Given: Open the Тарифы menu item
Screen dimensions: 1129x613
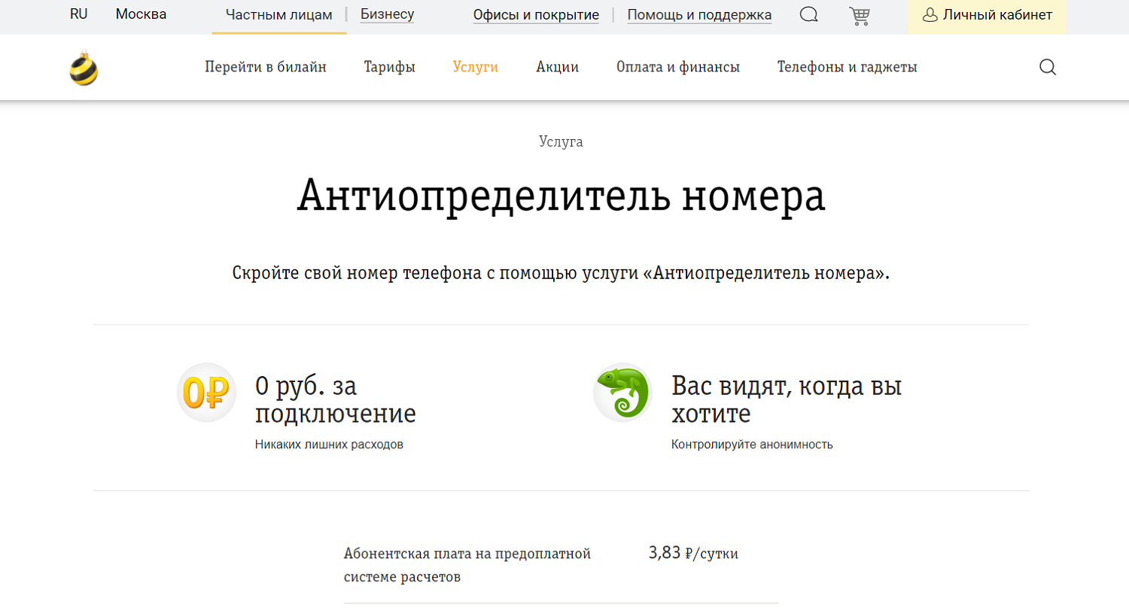Looking at the screenshot, I should [x=390, y=67].
